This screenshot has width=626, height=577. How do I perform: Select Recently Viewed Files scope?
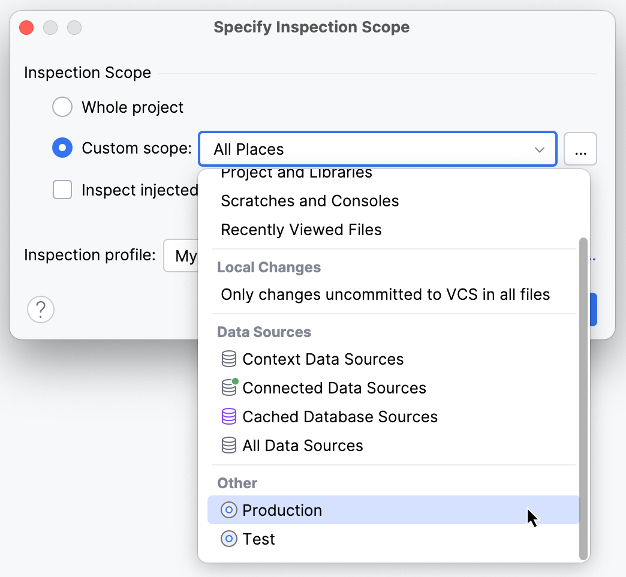click(303, 229)
